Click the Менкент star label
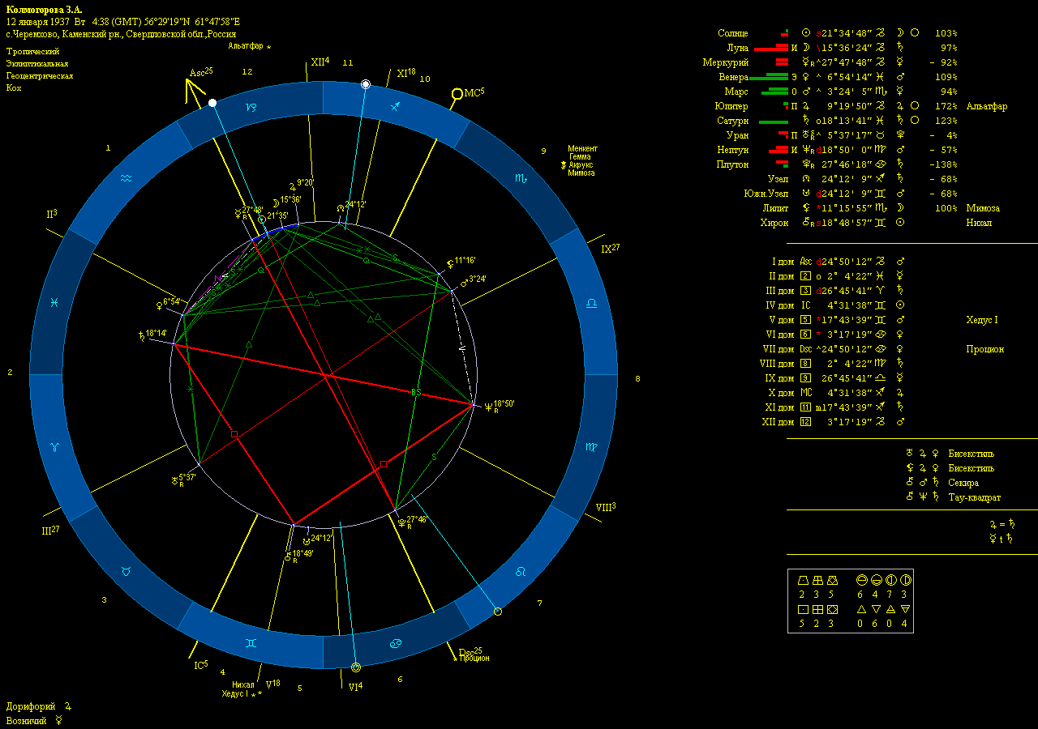This screenshot has width=1038, height=729. (582, 149)
